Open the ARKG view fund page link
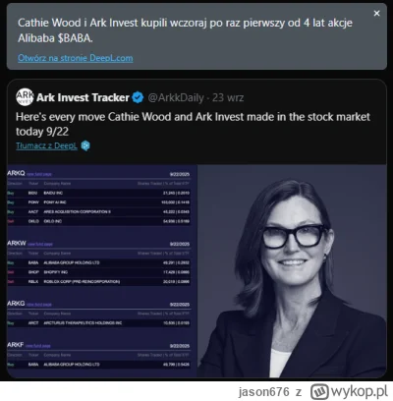 pyautogui.click(x=39, y=305)
